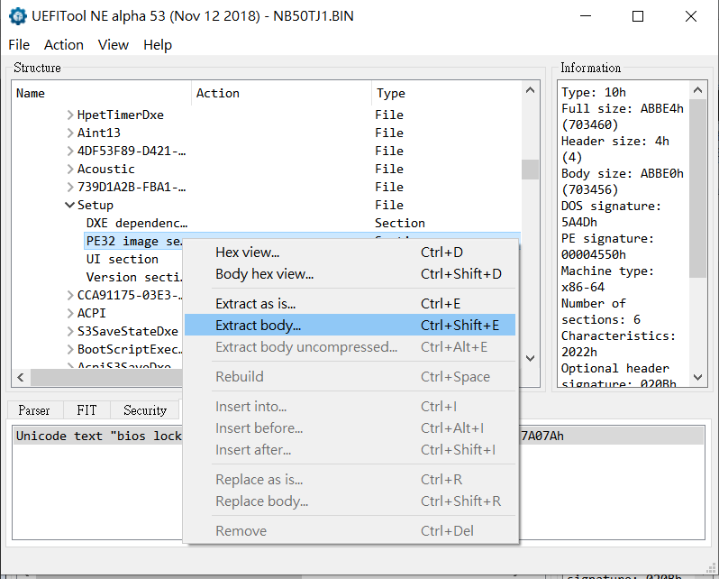Open the Action menu
The image size is (719, 579).
pos(63,45)
